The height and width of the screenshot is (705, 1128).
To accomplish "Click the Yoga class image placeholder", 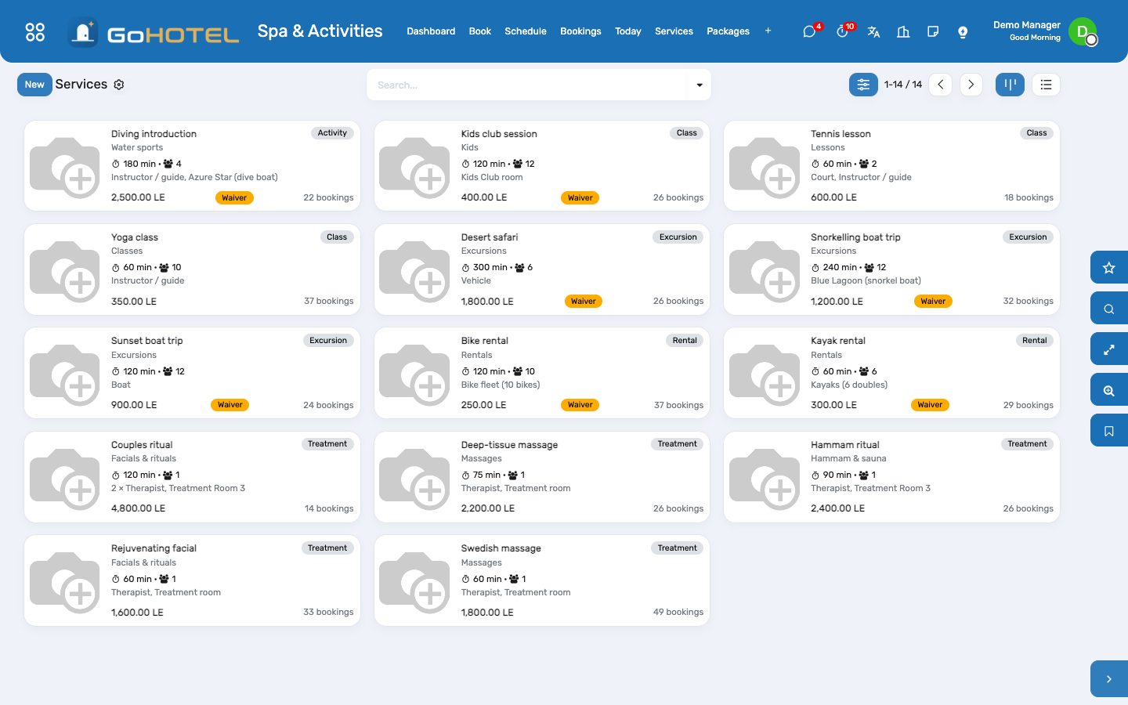I will [x=66, y=270].
